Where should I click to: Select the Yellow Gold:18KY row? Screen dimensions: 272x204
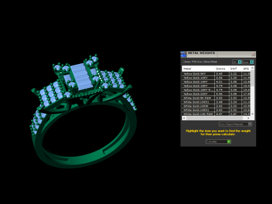click(x=216, y=86)
